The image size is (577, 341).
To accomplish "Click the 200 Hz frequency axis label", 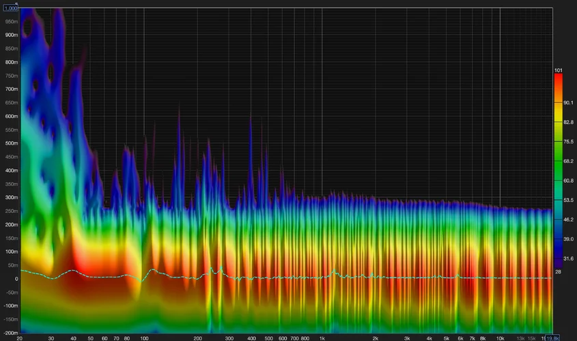I will click(x=197, y=338).
